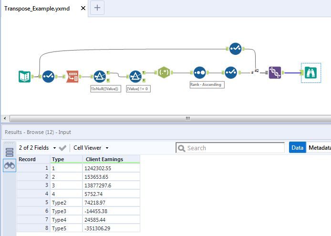Switch to Transpose_Example.yxmd tab
The image size is (331, 236).
click(37, 9)
